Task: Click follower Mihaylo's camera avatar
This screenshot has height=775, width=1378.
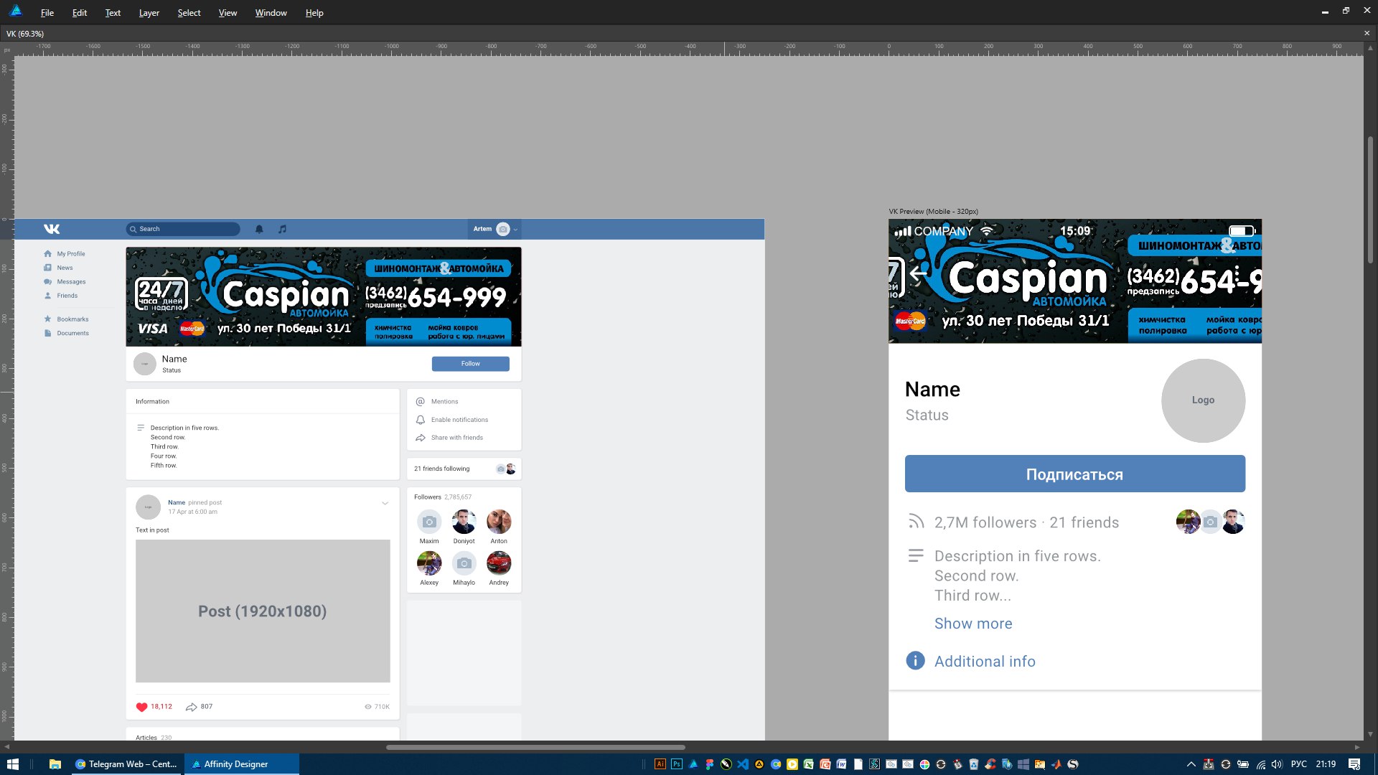Action: 464,563
